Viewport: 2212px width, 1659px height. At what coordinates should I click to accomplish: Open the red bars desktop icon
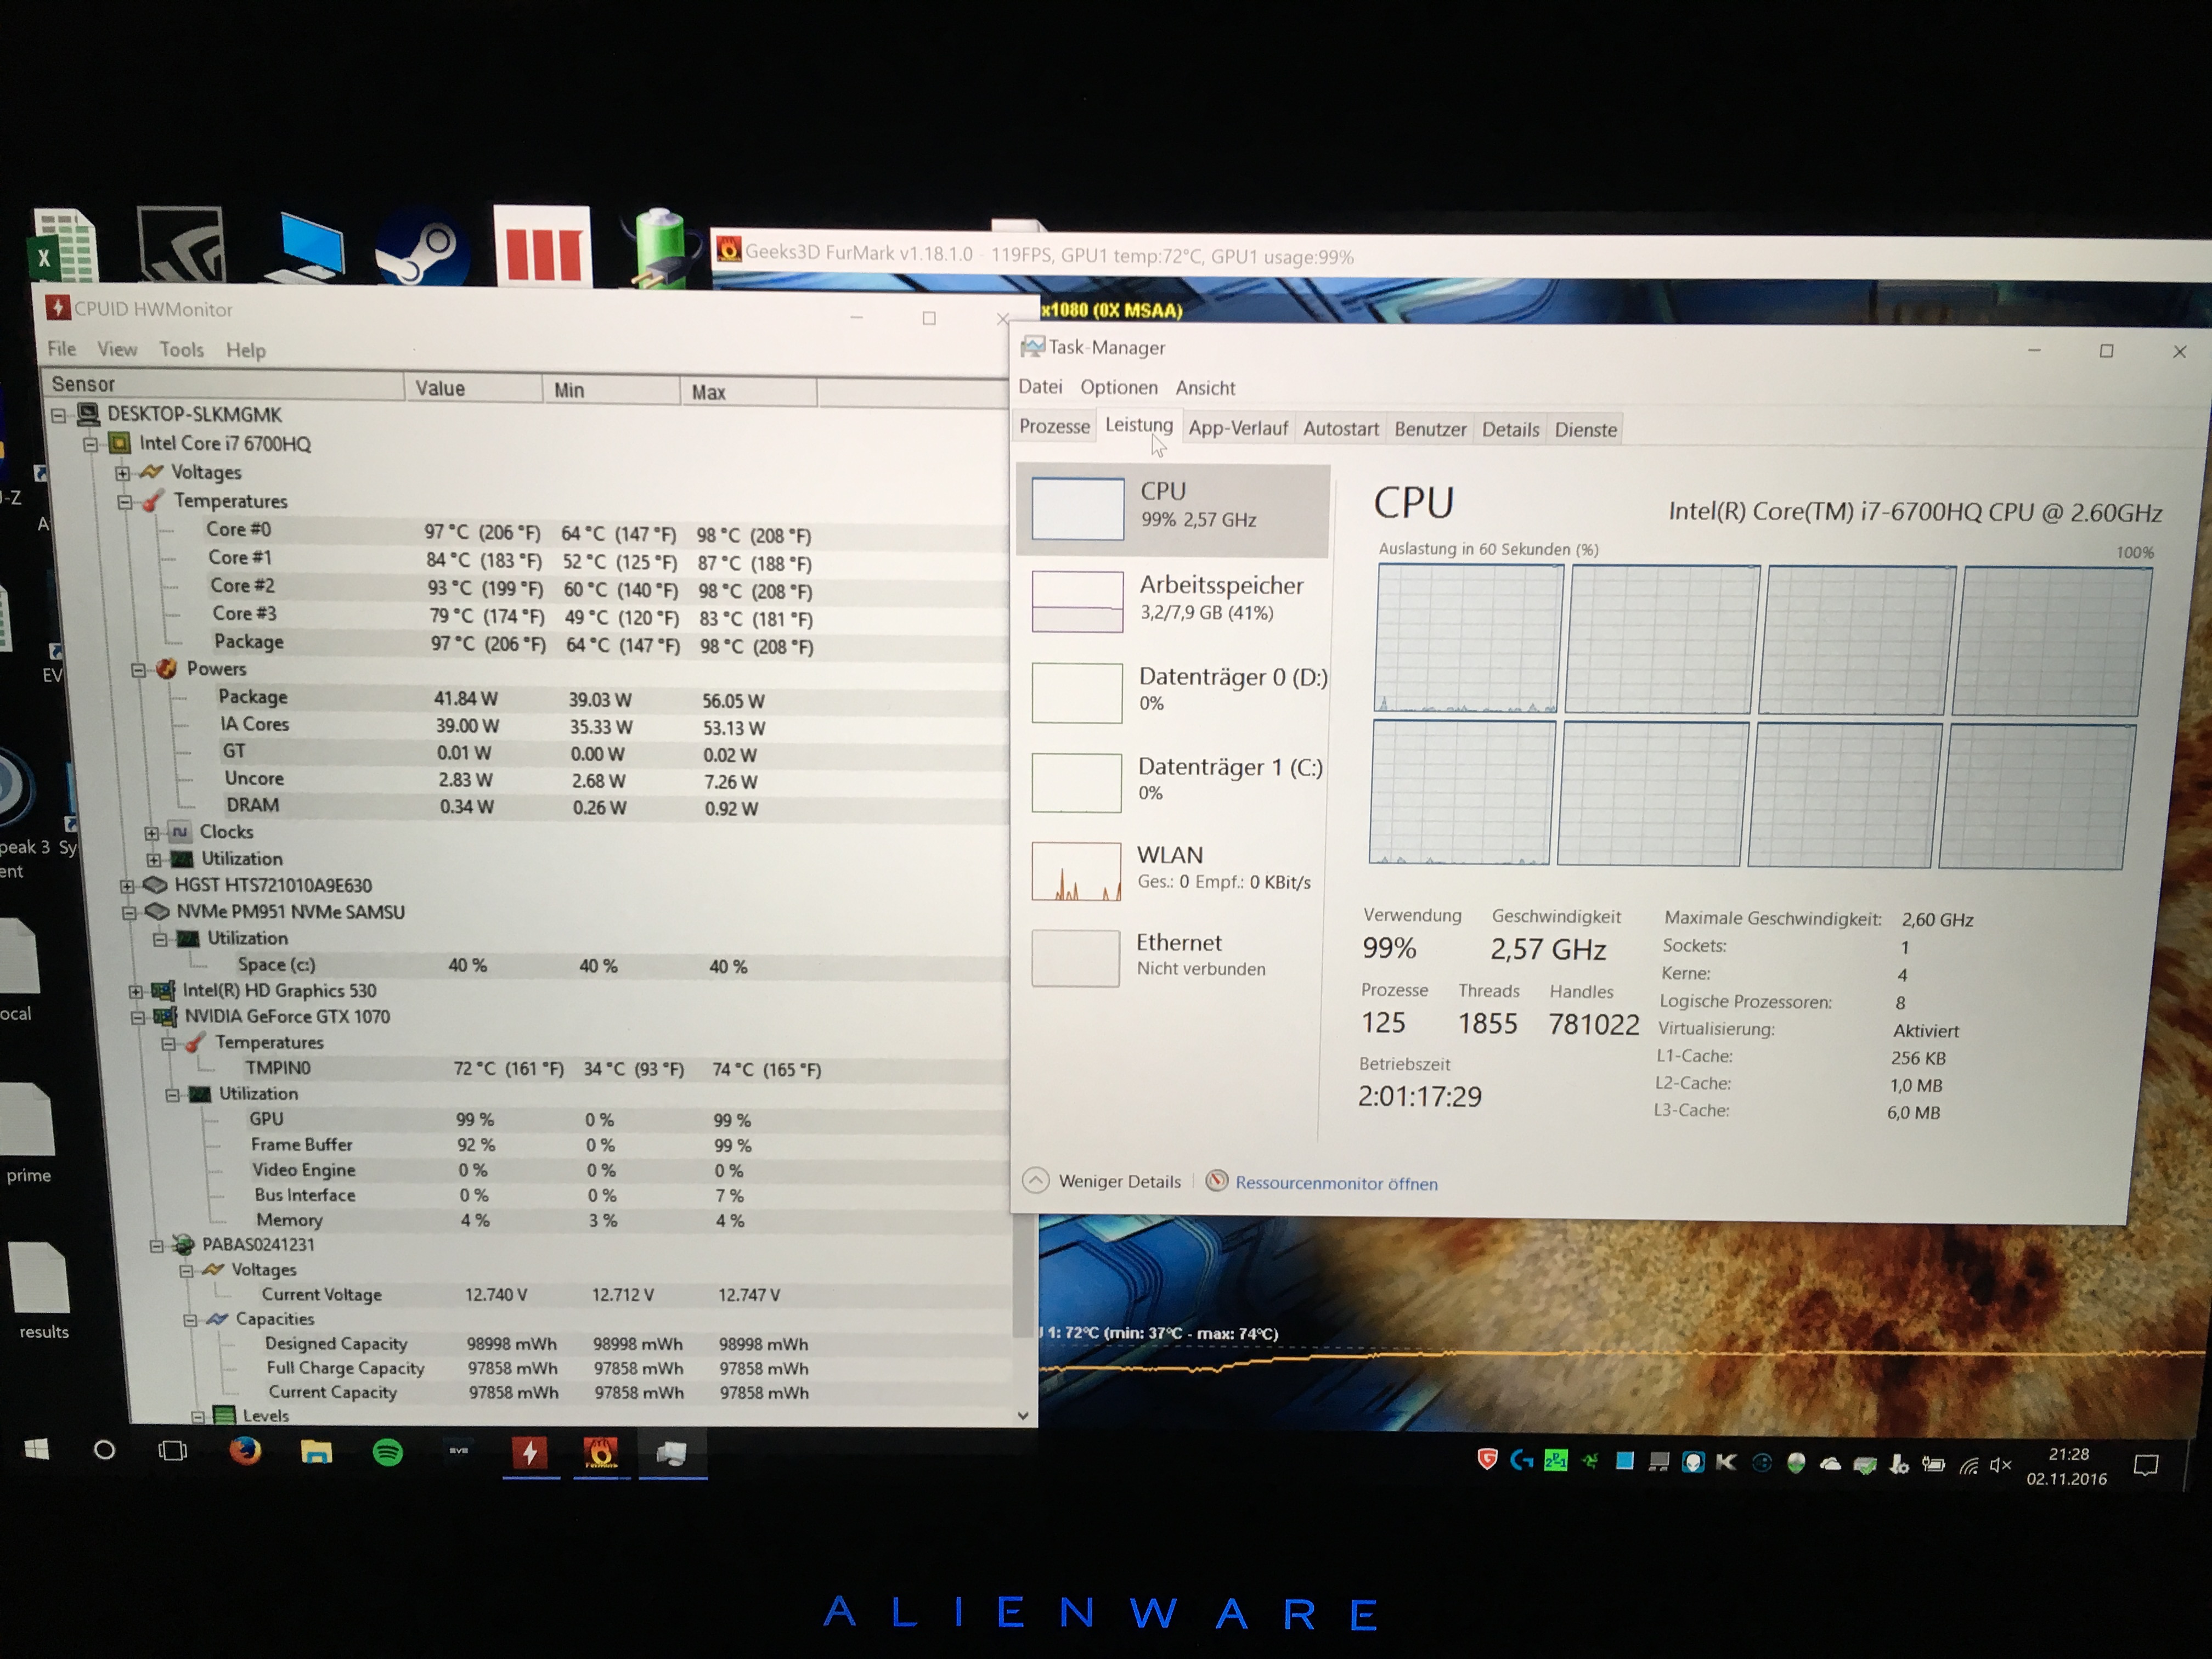(x=543, y=246)
